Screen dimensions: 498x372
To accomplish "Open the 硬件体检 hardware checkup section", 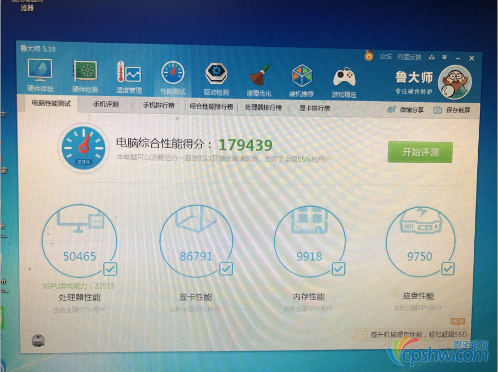I will (40, 75).
